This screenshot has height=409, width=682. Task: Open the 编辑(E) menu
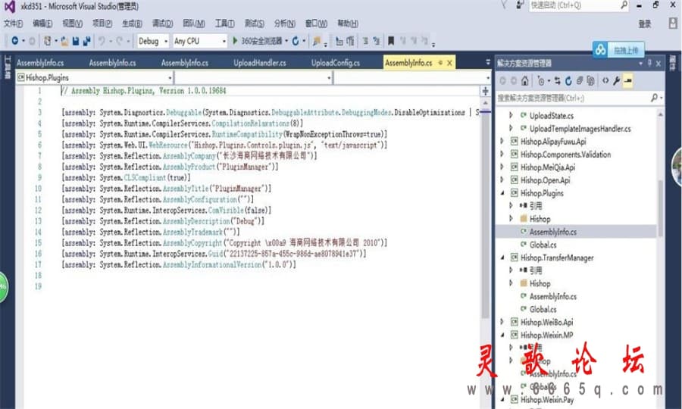(x=42, y=23)
